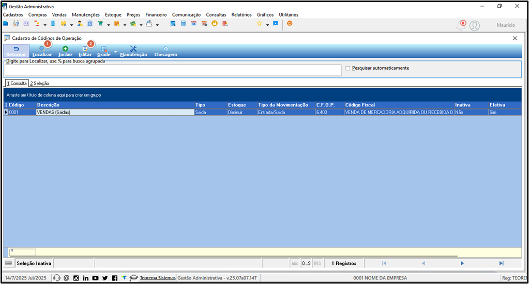
Task: Click the Localizar search input field
Action: coord(173,70)
